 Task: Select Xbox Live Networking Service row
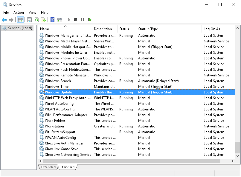point(137,154)
